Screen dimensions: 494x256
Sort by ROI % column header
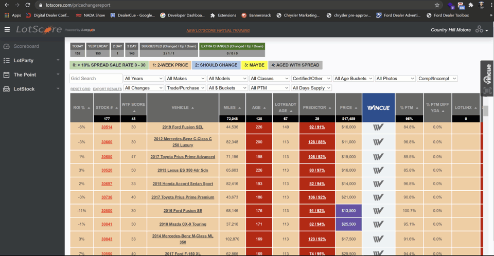point(82,107)
